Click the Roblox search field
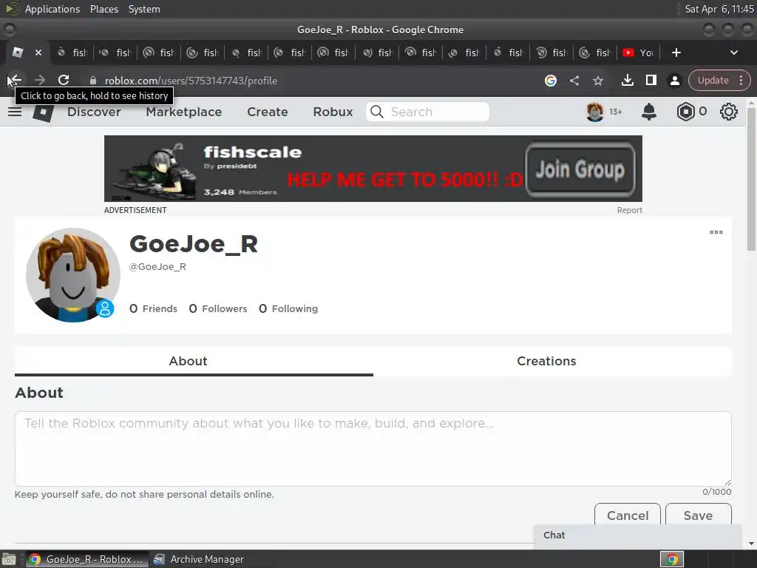Image resolution: width=757 pixels, height=568 pixels. coord(428,112)
